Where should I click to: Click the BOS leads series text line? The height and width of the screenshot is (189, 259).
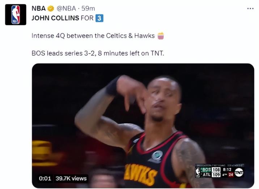point(98,53)
